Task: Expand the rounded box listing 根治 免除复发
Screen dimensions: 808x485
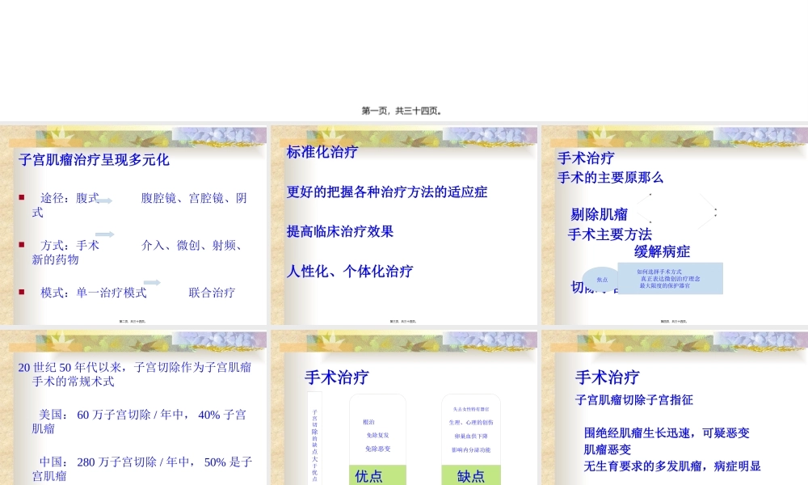Action: (x=377, y=428)
